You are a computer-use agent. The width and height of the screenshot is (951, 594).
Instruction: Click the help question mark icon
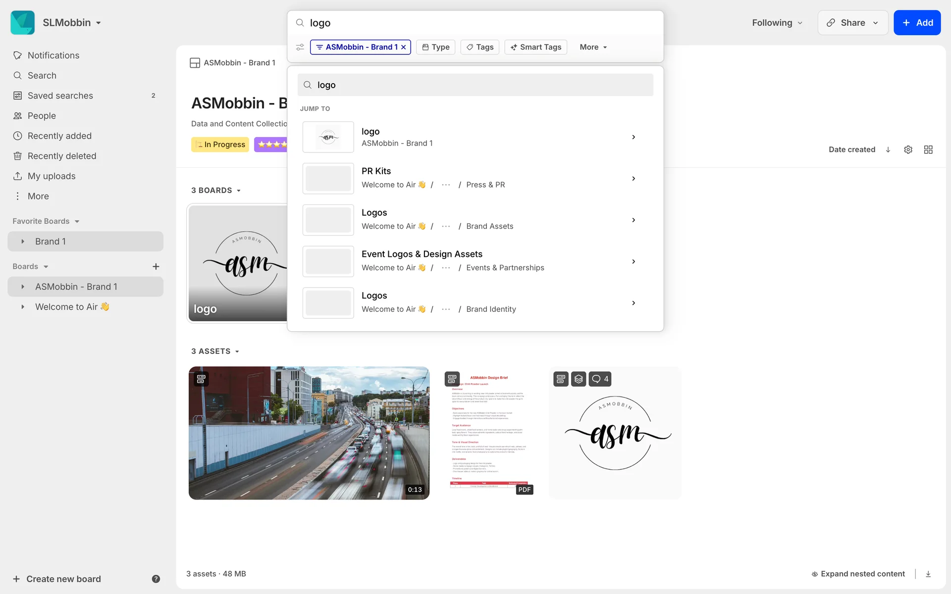click(x=156, y=579)
